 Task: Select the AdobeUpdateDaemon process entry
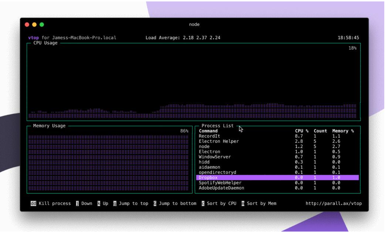point(221,188)
